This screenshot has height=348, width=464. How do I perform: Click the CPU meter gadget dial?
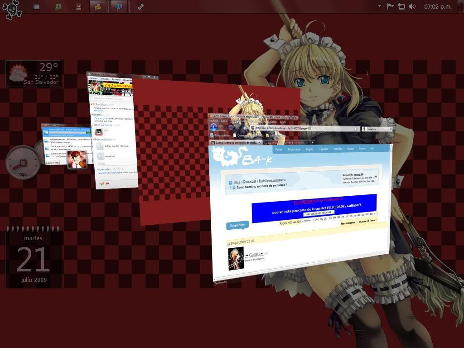(x=23, y=163)
